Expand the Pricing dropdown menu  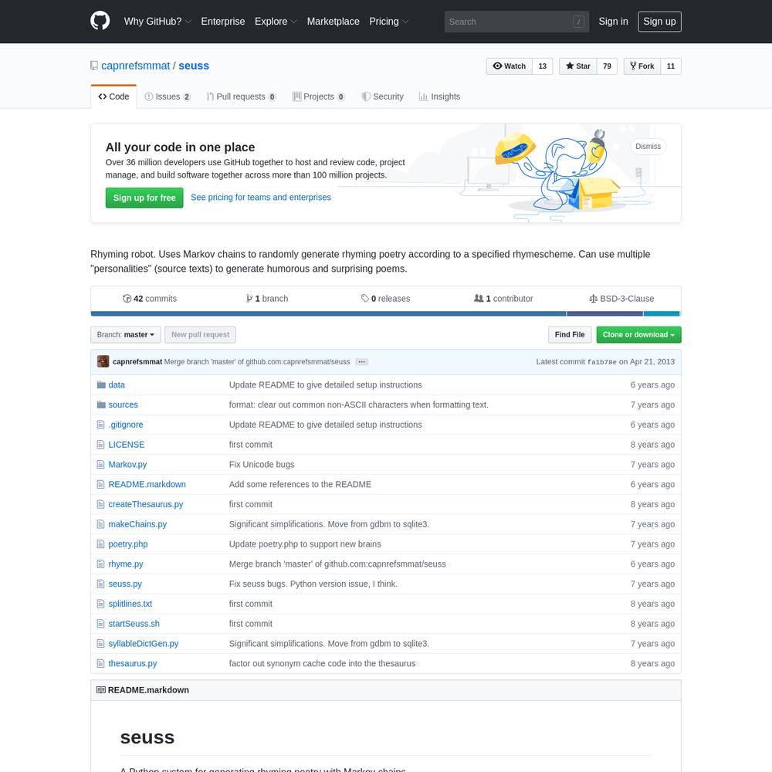(x=389, y=21)
